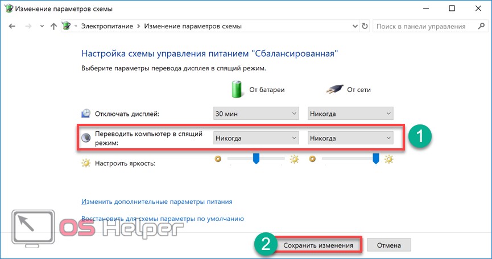Maximize the window
This screenshot has width=492, height=259.
[452, 9]
